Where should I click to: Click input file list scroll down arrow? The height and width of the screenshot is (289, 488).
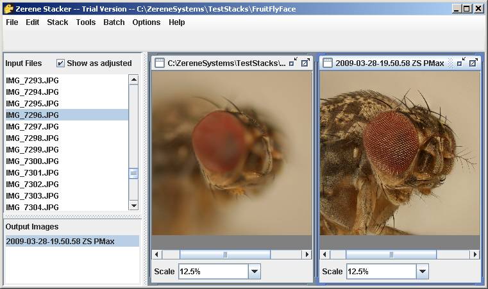pos(133,205)
